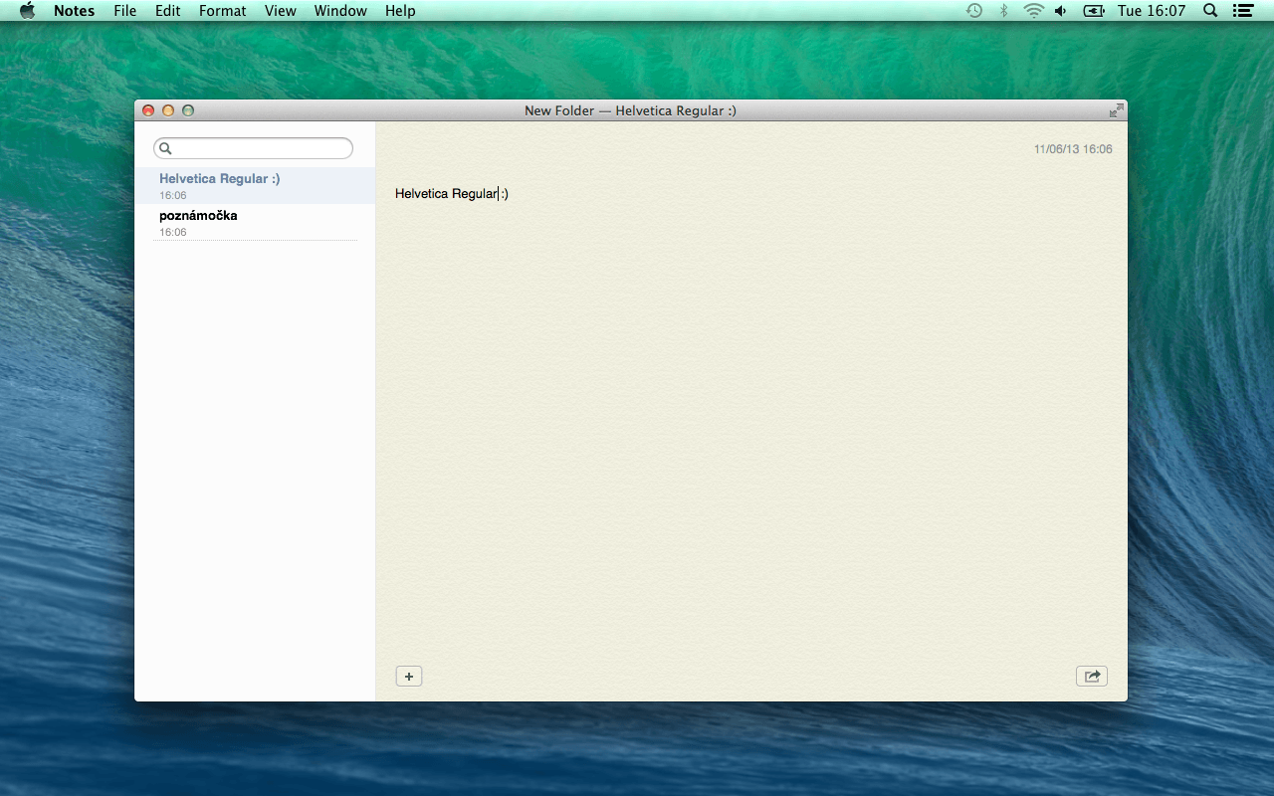
Task: Click the battery status icon
Action: [1094, 11]
